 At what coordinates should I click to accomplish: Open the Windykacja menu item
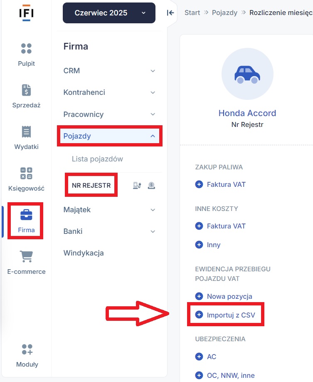click(84, 253)
